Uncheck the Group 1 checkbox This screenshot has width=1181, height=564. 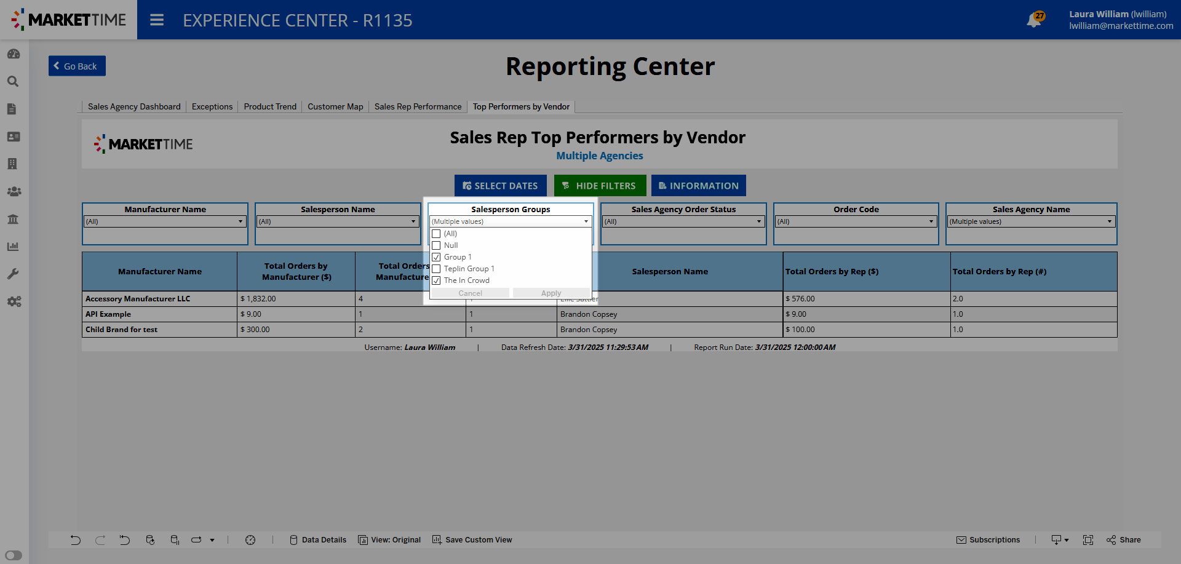[x=436, y=257]
